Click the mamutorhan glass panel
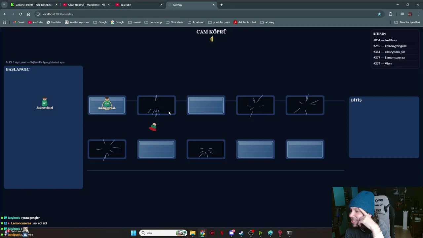The image size is (423, 238). [107, 105]
